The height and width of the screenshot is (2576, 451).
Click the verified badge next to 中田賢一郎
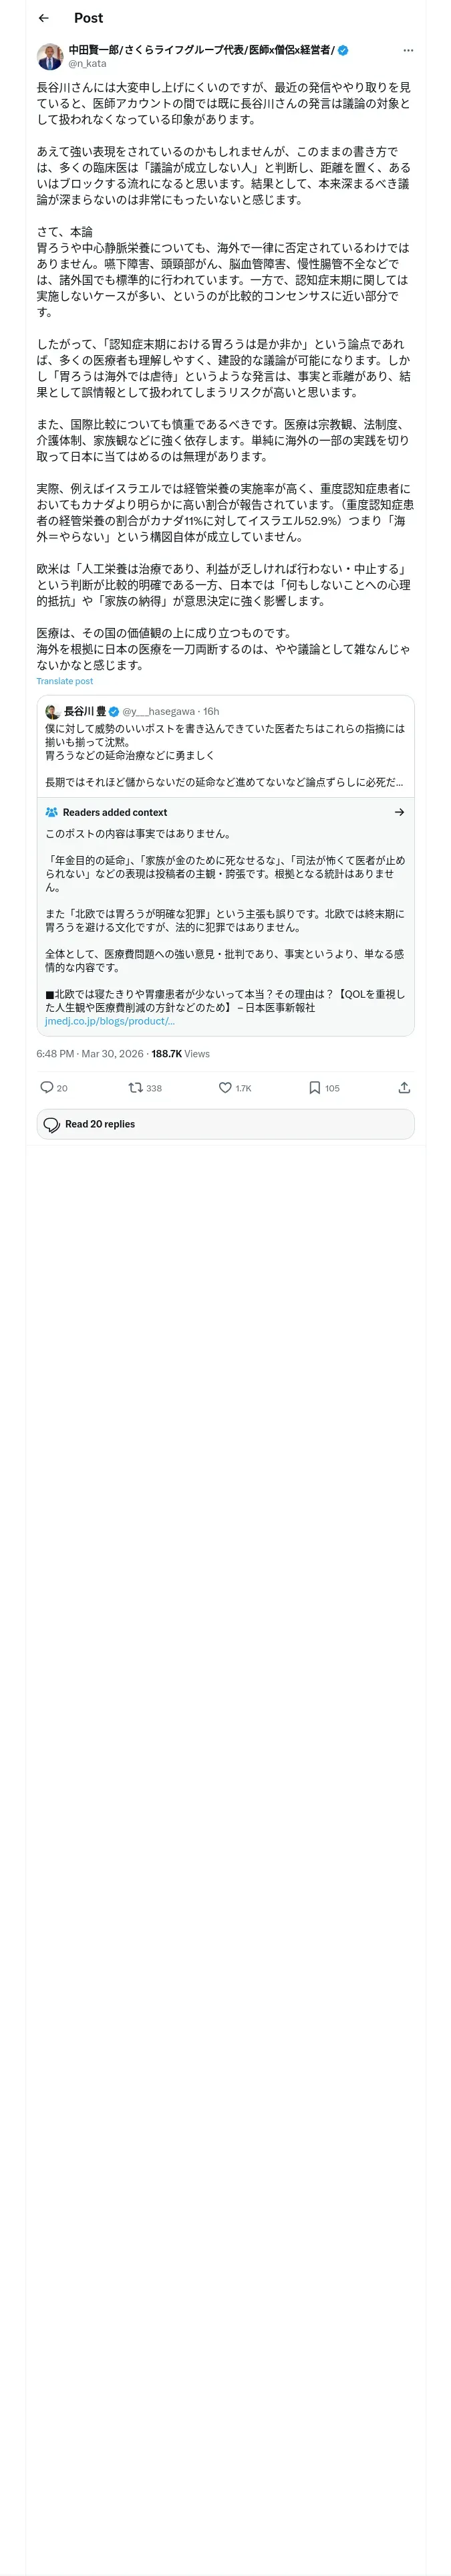pos(343,50)
